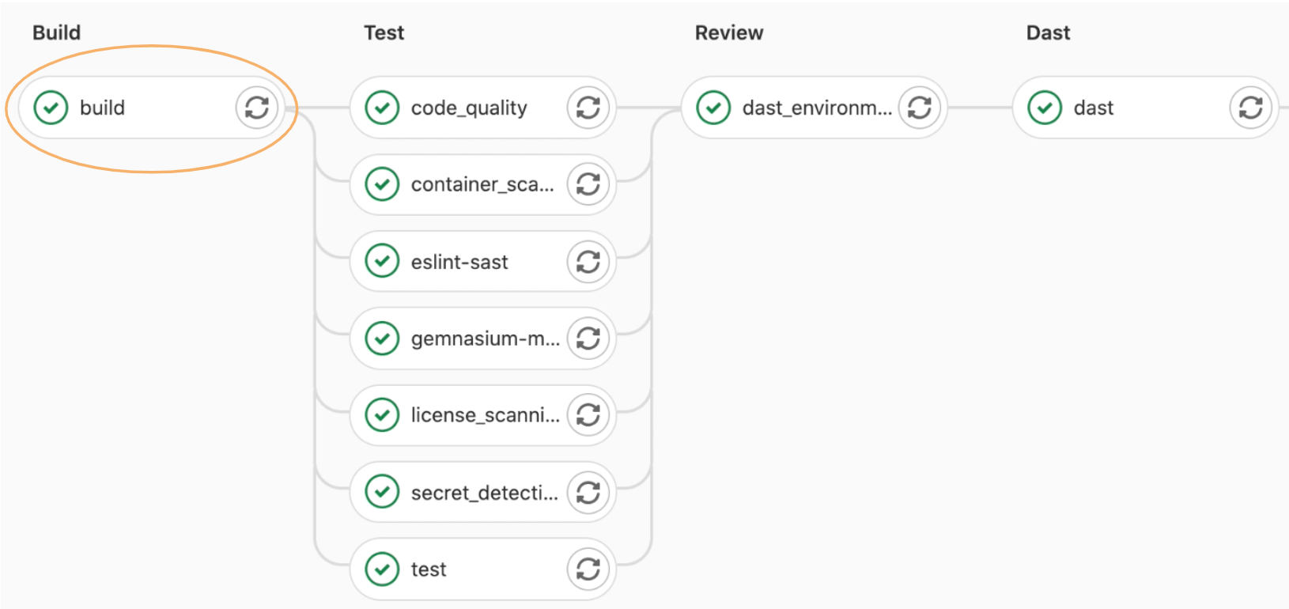Retry the code_quality job
Screen dimensions: 1289x609
click(x=588, y=108)
